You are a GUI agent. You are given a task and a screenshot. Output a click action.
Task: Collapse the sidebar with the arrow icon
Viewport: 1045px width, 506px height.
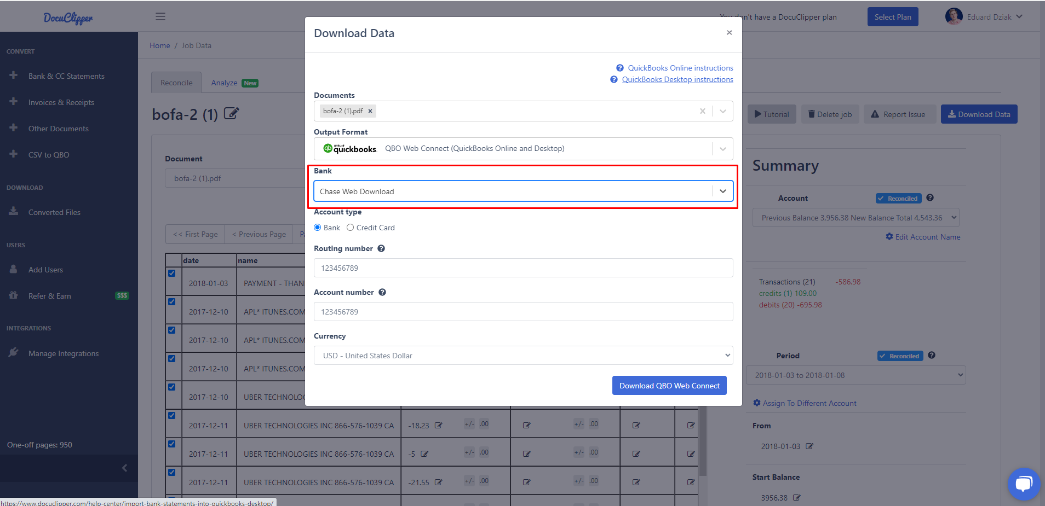124,468
